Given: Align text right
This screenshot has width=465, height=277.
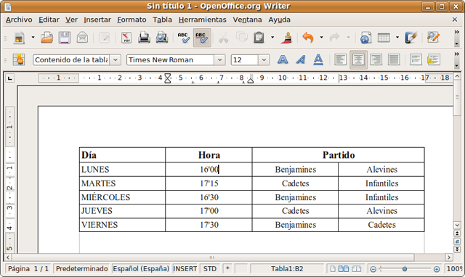Looking at the screenshot, I should point(376,59).
